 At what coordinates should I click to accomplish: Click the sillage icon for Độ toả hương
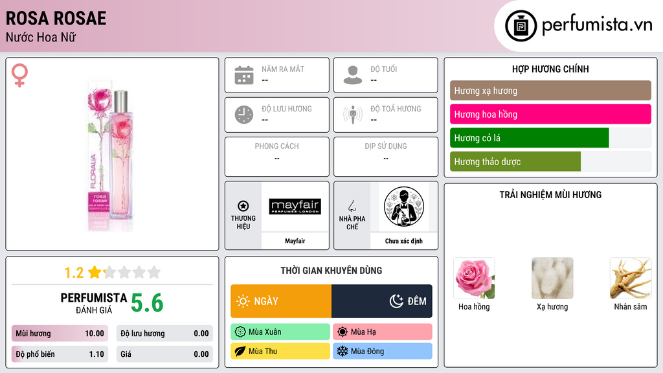pos(353,115)
